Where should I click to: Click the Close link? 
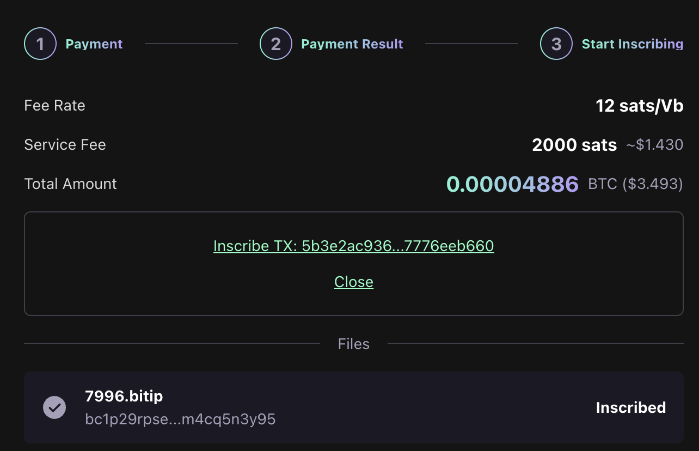pyautogui.click(x=353, y=282)
